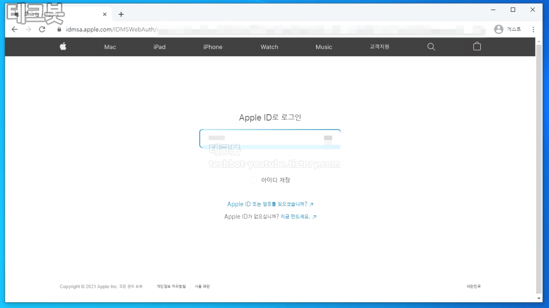Screen dimensions: 549x308
Task: Click the scrollbar up arrow
Action: click(539, 41)
